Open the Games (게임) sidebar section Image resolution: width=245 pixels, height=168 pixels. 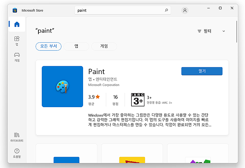pyautogui.click(x=17, y=57)
